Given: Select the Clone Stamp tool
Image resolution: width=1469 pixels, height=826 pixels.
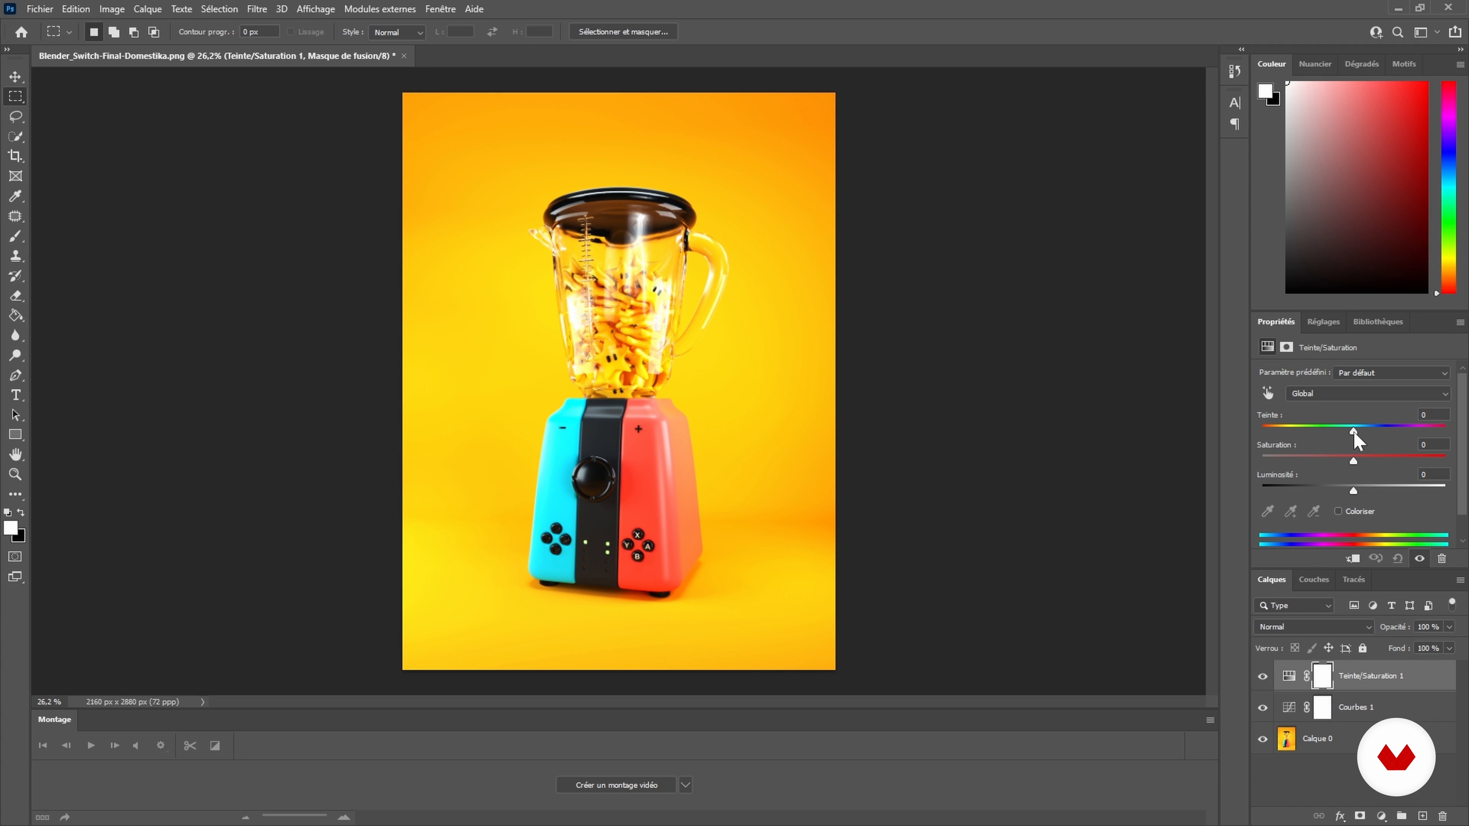Looking at the screenshot, I should (15, 256).
